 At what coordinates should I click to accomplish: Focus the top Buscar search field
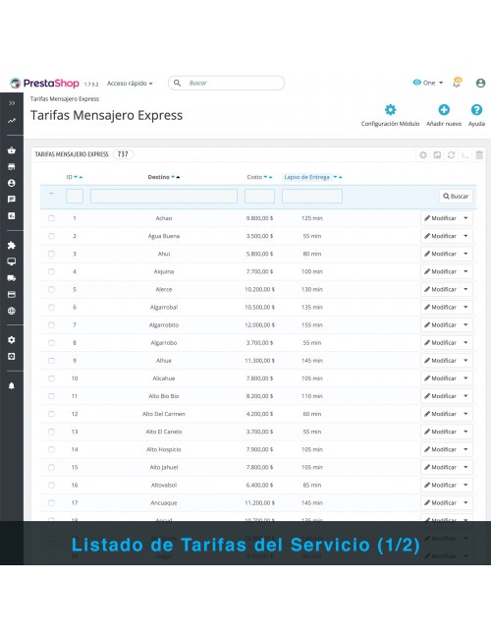click(227, 84)
